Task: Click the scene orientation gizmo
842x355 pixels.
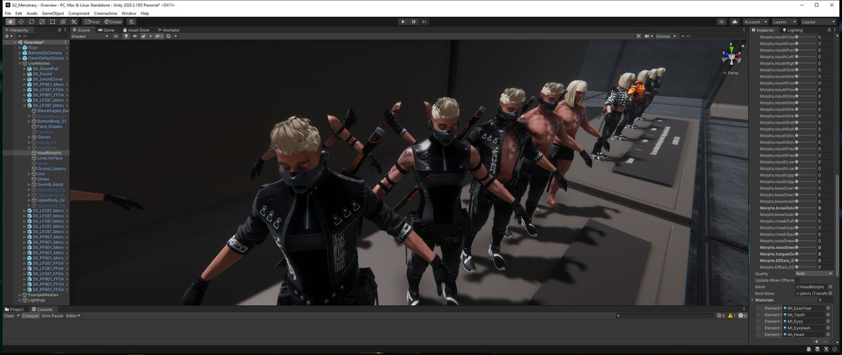Action: (x=731, y=56)
